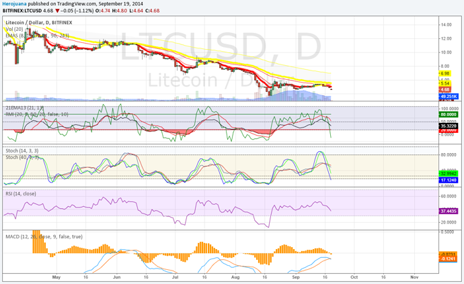Click the Stoch (40, 9, 3) legend
The image size is (464, 284).
(22, 157)
